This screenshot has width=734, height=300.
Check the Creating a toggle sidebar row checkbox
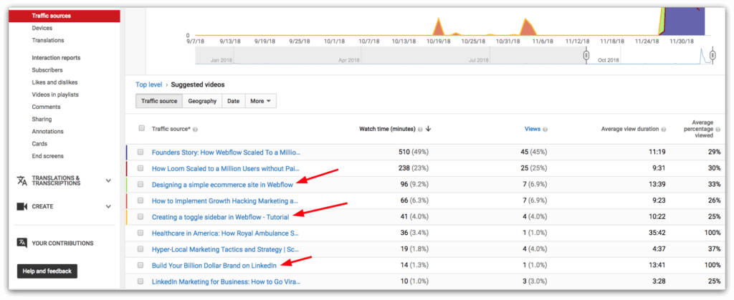(140, 217)
